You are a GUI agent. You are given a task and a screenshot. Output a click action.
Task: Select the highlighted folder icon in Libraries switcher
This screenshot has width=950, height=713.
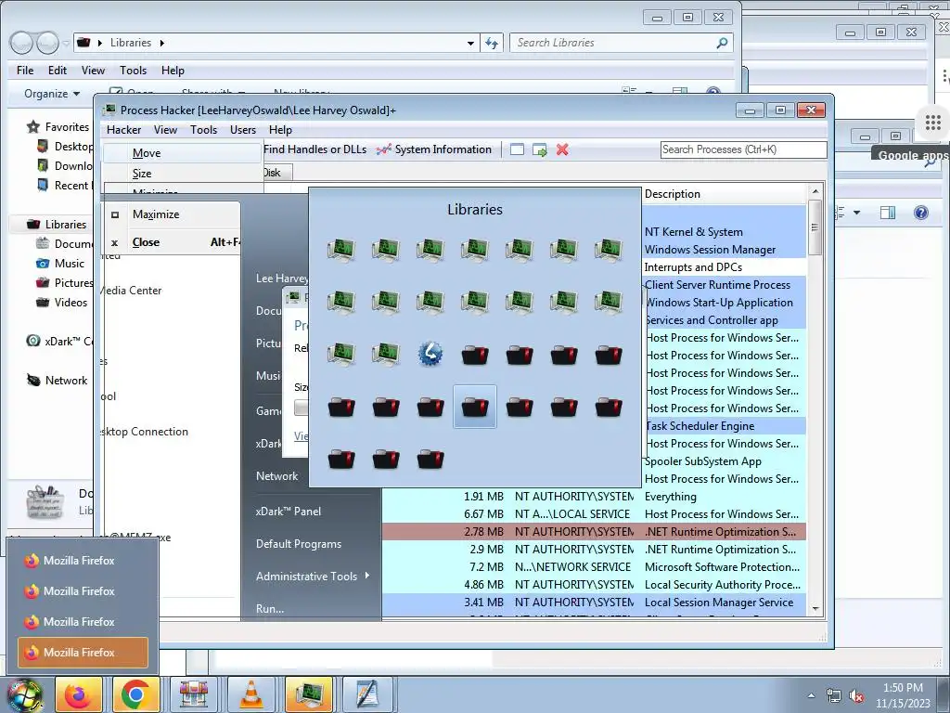(x=475, y=407)
